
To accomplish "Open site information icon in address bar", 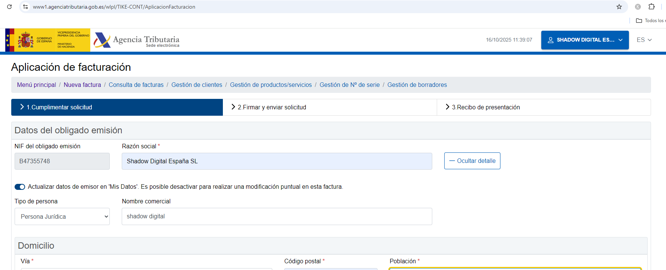I will click(25, 7).
